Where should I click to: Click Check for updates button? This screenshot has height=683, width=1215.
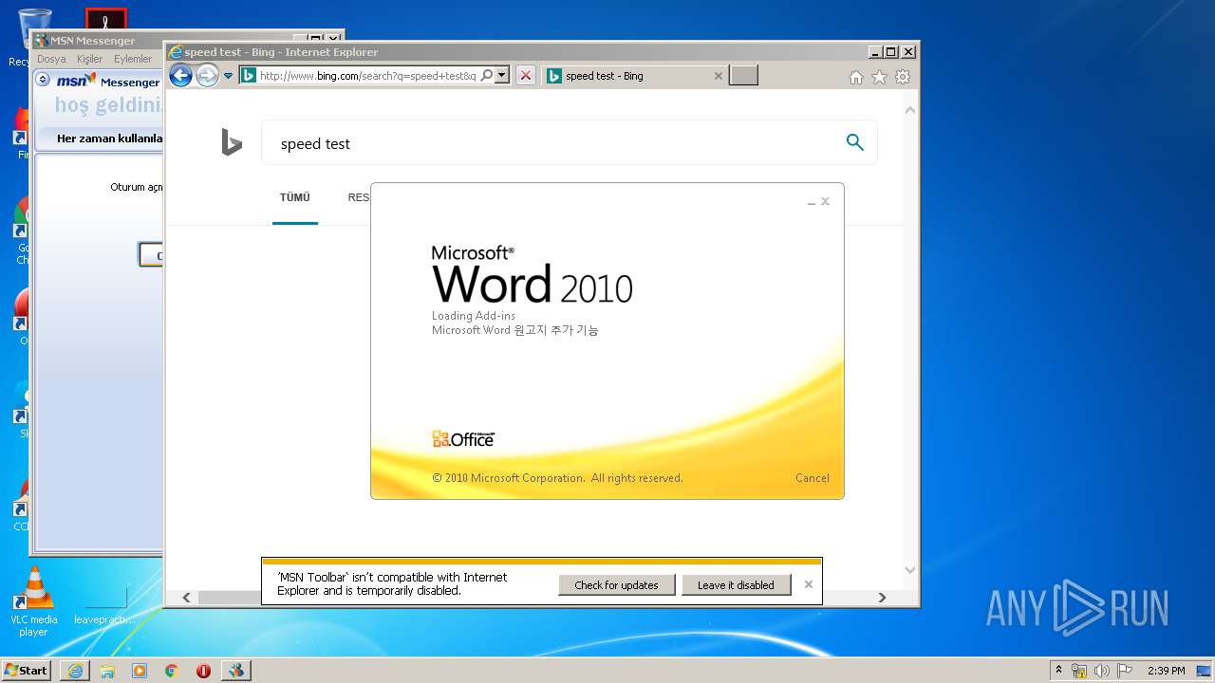click(x=616, y=585)
